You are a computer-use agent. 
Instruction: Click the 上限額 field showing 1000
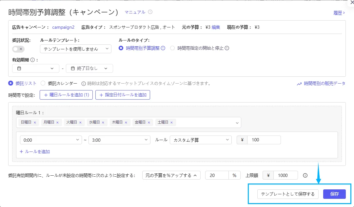(x=285, y=175)
